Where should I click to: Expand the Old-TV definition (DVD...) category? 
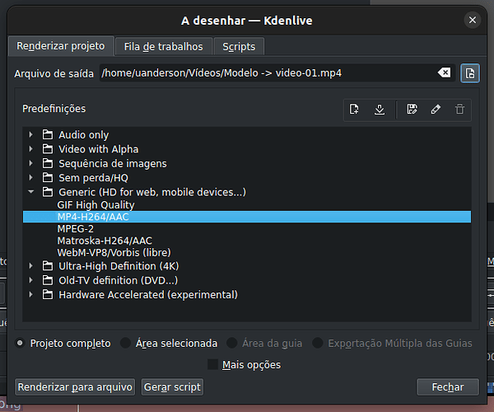point(31,280)
